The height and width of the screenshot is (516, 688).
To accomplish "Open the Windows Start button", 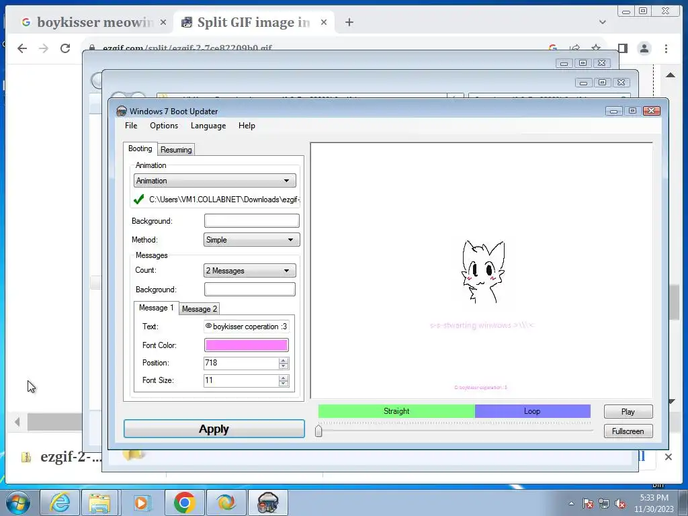I will (18, 503).
